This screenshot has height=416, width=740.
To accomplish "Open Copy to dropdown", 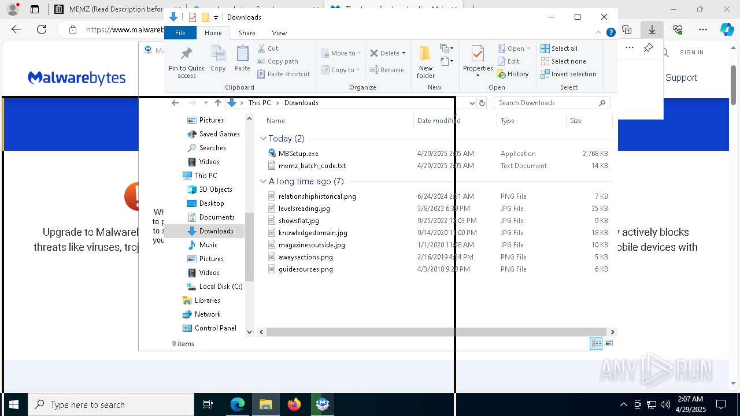I will coord(341,70).
